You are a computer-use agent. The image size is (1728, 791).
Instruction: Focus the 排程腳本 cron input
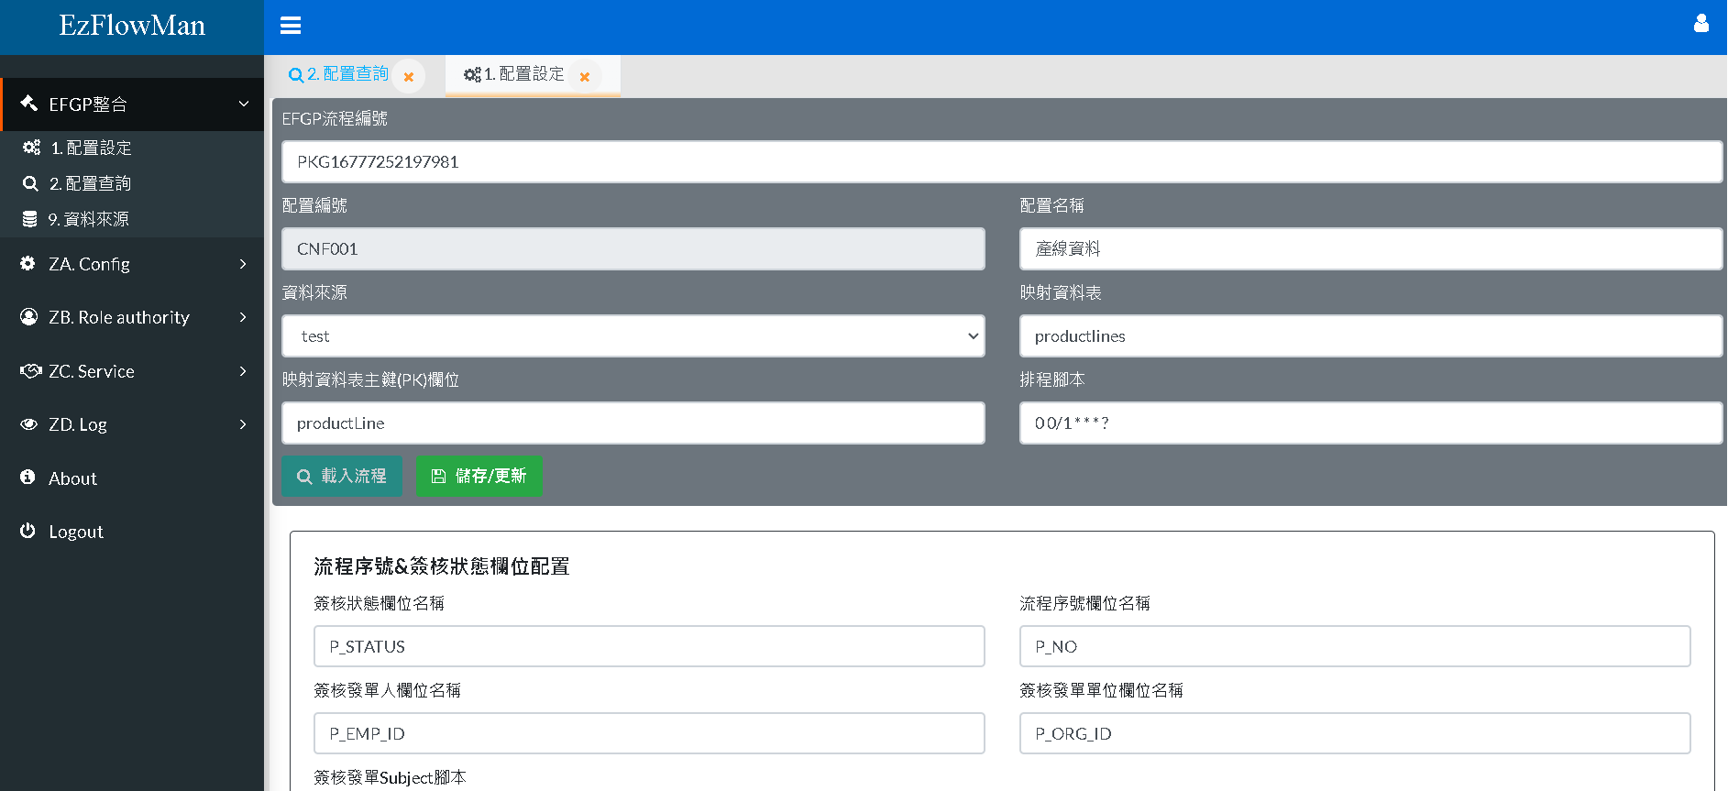1371,423
